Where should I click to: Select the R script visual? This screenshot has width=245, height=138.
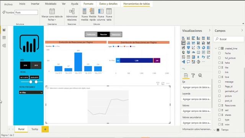click(x=198, y=57)
